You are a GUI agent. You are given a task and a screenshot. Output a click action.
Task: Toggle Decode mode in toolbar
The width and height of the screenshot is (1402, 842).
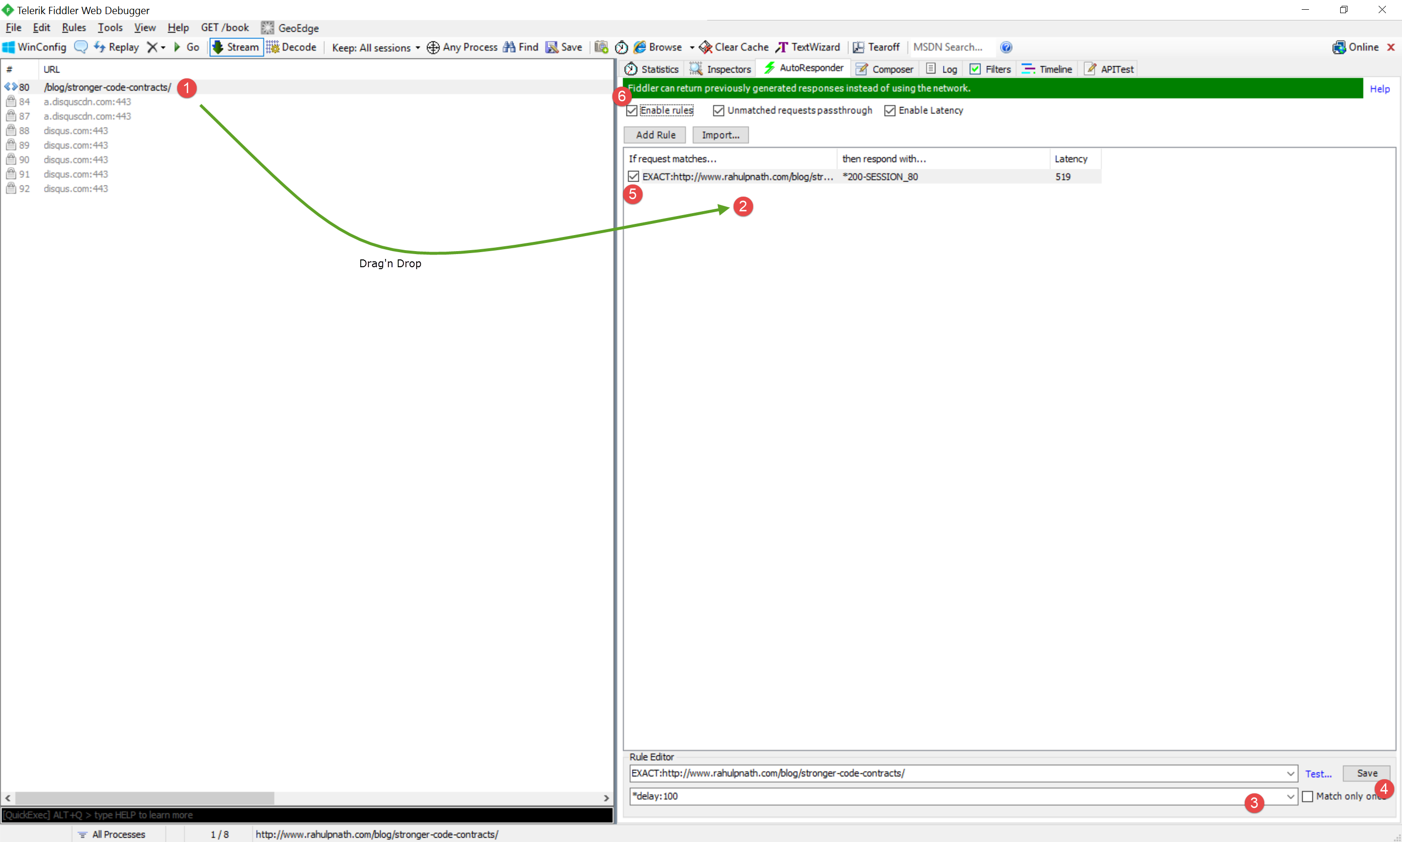coord(292,47)
